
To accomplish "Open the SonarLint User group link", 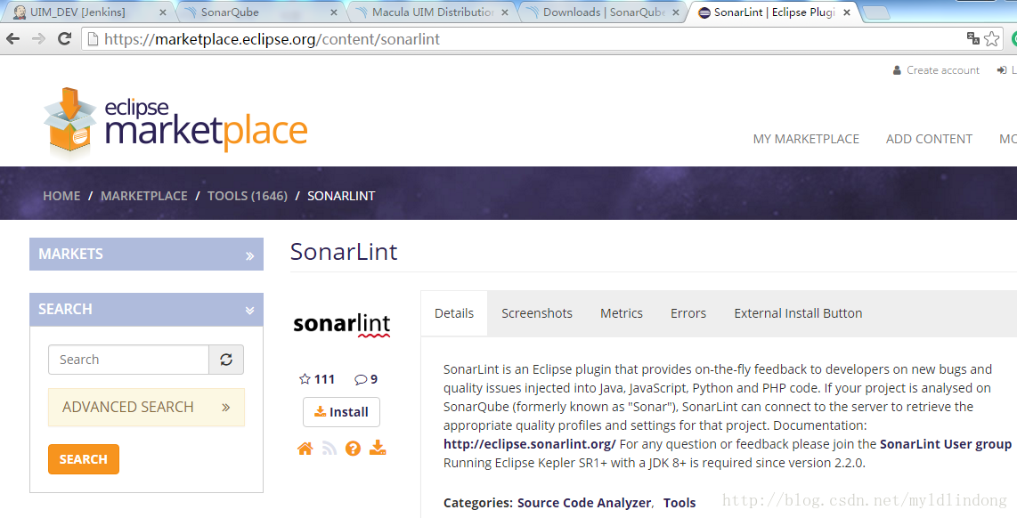I will [x=946, y=444].
